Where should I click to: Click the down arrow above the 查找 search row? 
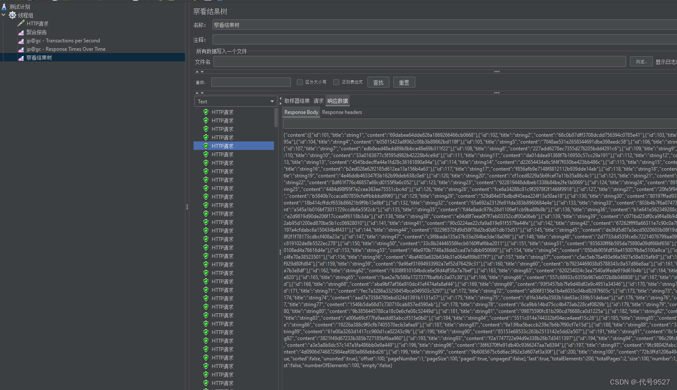[202, 72]
